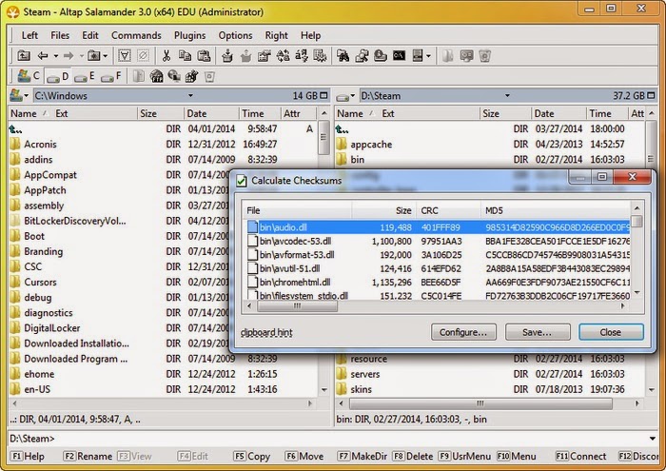Open the Commands menu
Screen dimensions: 666x471
(x=136, y=35)
